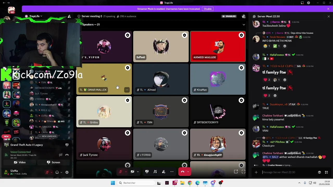Disconnect using the Voice Connected phone icon
This screenshot has width=333, height=187.
point(67,155)
